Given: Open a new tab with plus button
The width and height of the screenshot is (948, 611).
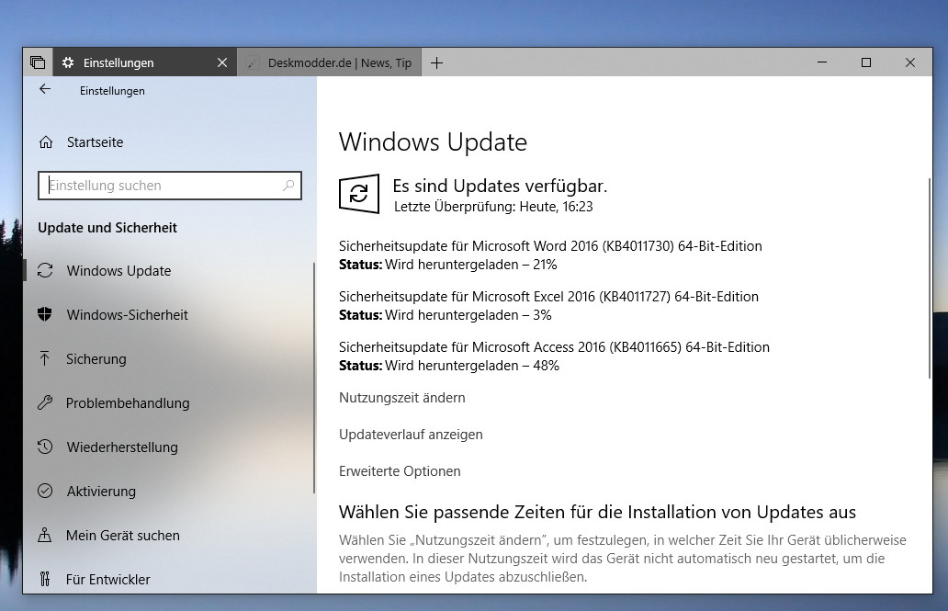Looking at the screenshot, I should tap(436, 62).
